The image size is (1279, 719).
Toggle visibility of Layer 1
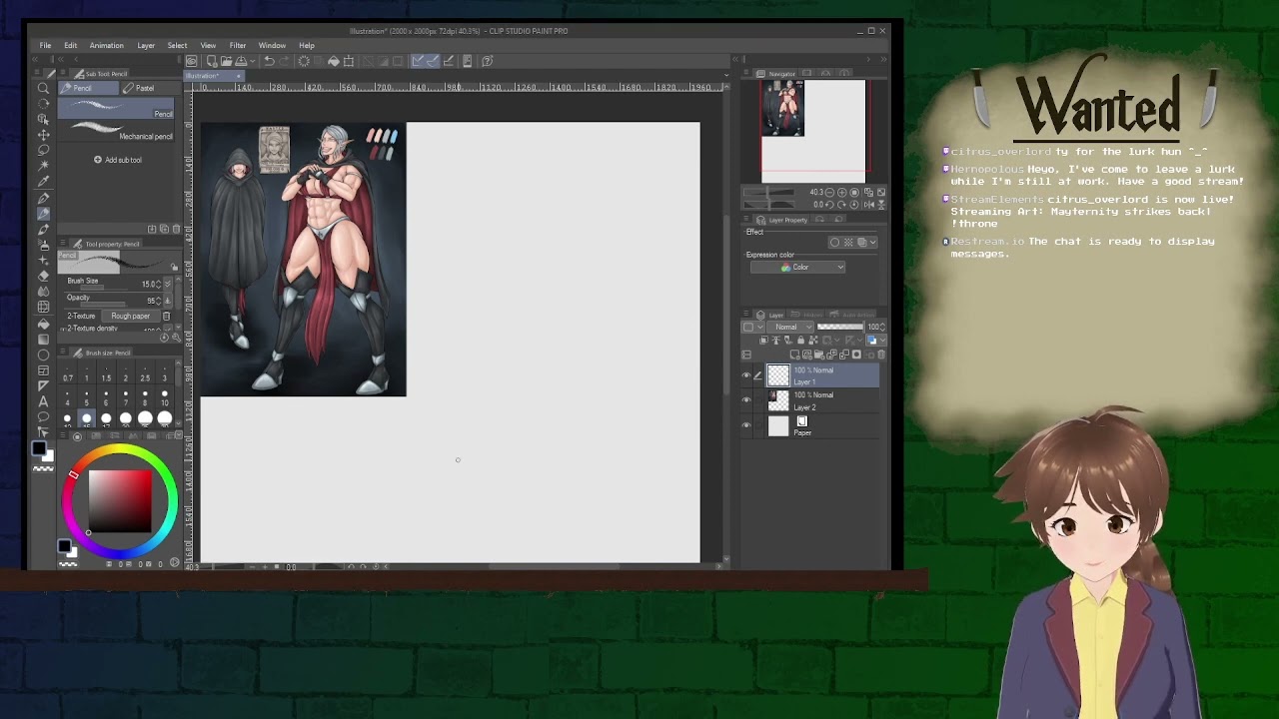coord(745,375)
